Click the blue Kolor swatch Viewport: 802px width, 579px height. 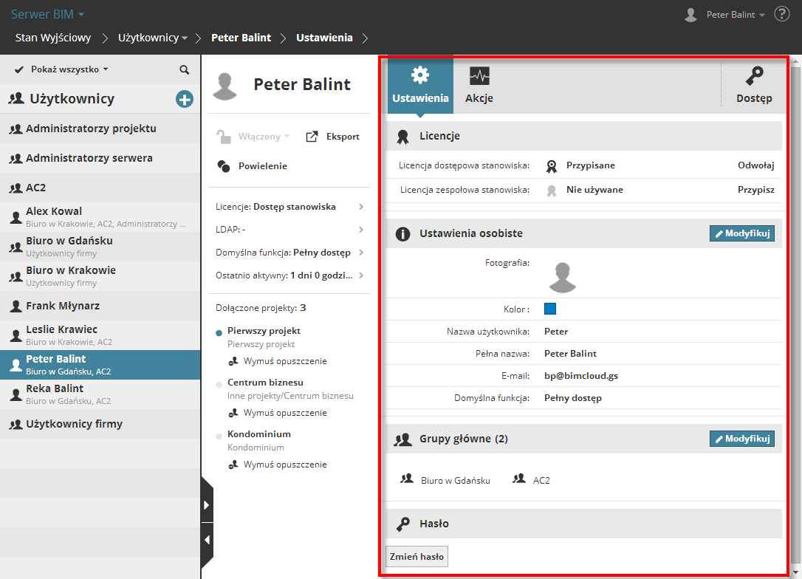[x=550, y=309]
